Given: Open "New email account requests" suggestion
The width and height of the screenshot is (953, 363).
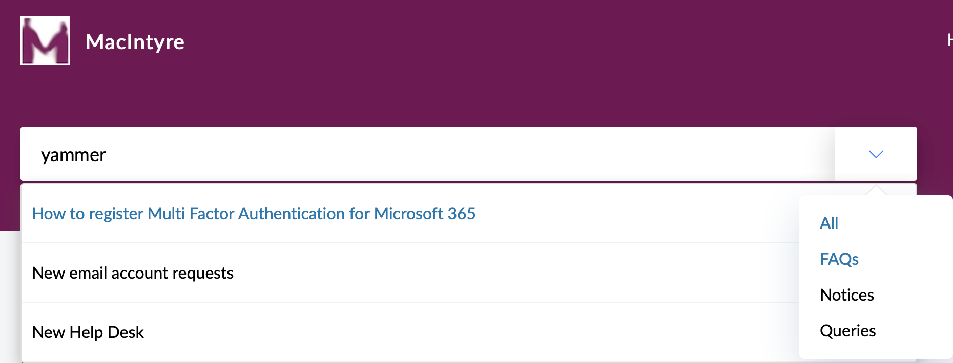Looking at the screenshot, I should click(133, 273).
